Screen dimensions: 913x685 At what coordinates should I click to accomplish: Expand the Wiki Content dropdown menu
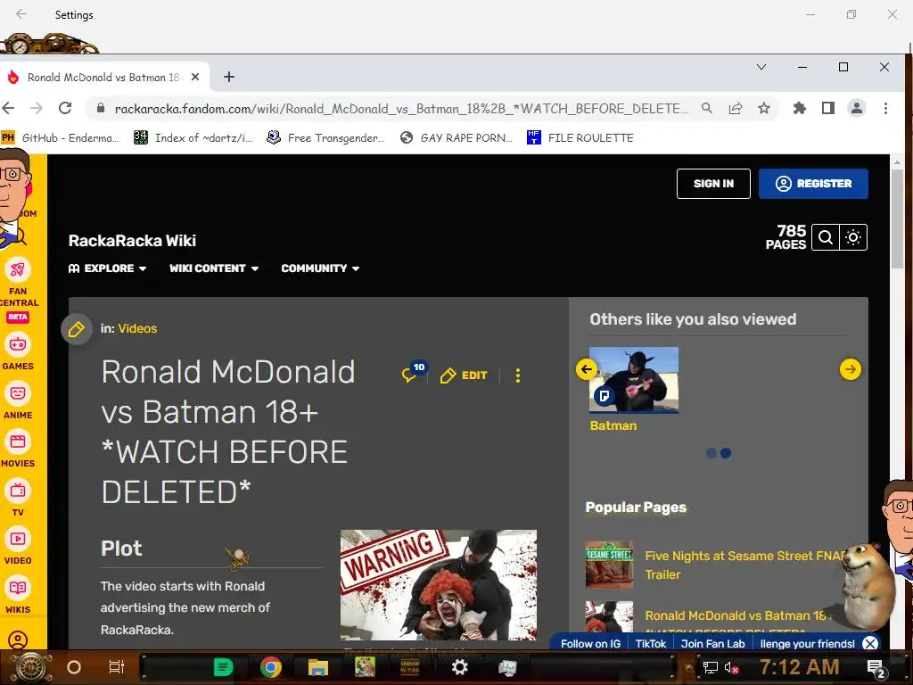click(x=214, y=268)
